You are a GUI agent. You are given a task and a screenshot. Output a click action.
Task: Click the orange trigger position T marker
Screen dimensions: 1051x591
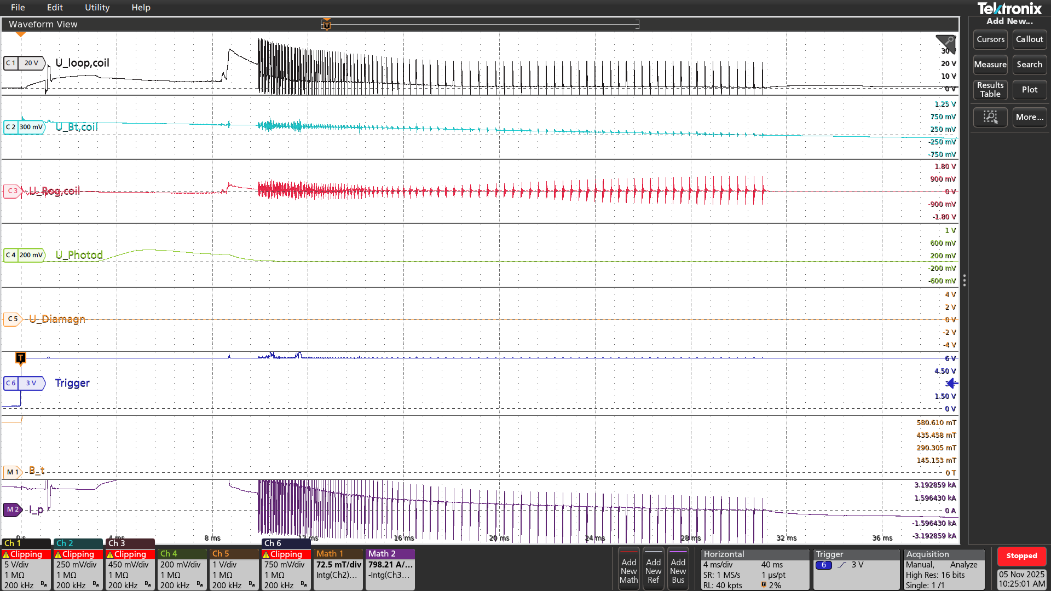click(x=21, y=358)
